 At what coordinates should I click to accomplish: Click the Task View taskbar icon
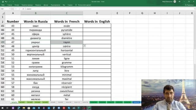7,108
